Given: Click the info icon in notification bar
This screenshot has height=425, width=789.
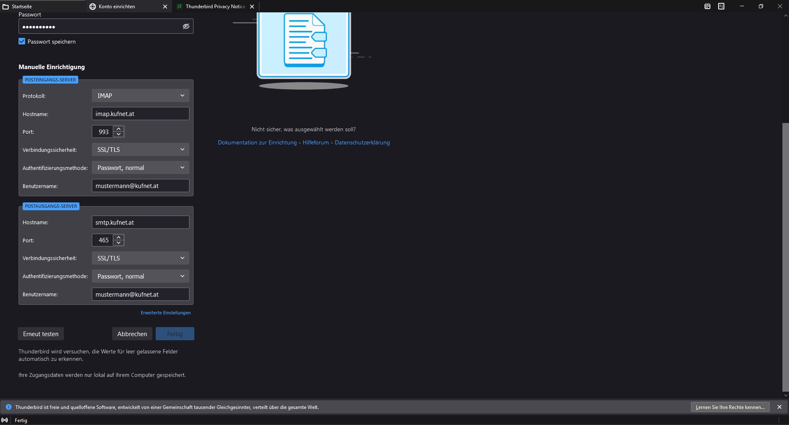Looking at the screenshot, I should coord(9,407).
